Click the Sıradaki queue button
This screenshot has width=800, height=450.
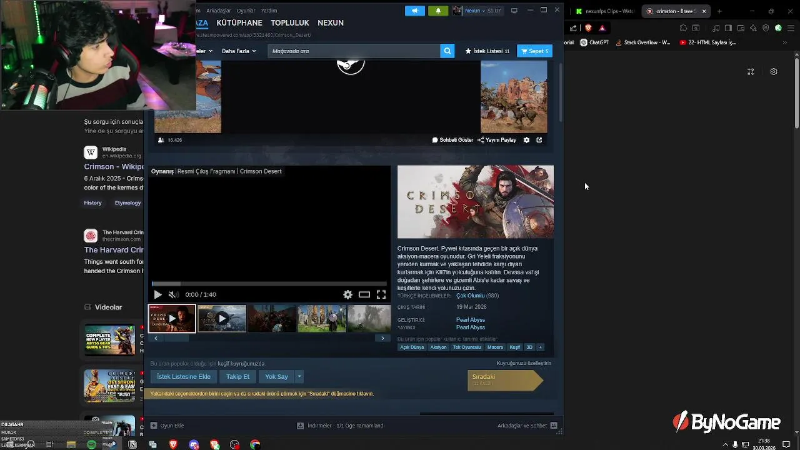(505, 380)
